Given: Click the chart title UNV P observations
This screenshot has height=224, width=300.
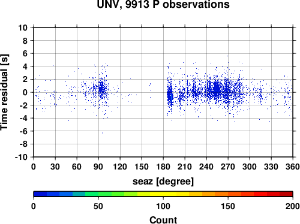Looking at the screenshot, I should [x=163, y=4].
